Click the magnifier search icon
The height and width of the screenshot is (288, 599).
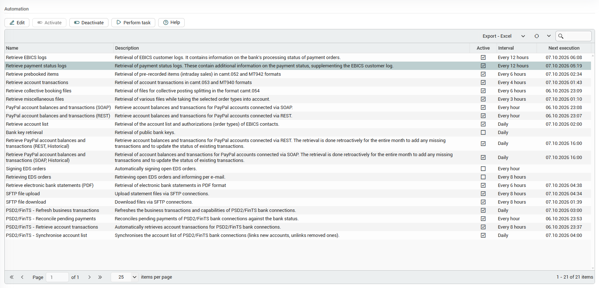[x=561, y=36]
